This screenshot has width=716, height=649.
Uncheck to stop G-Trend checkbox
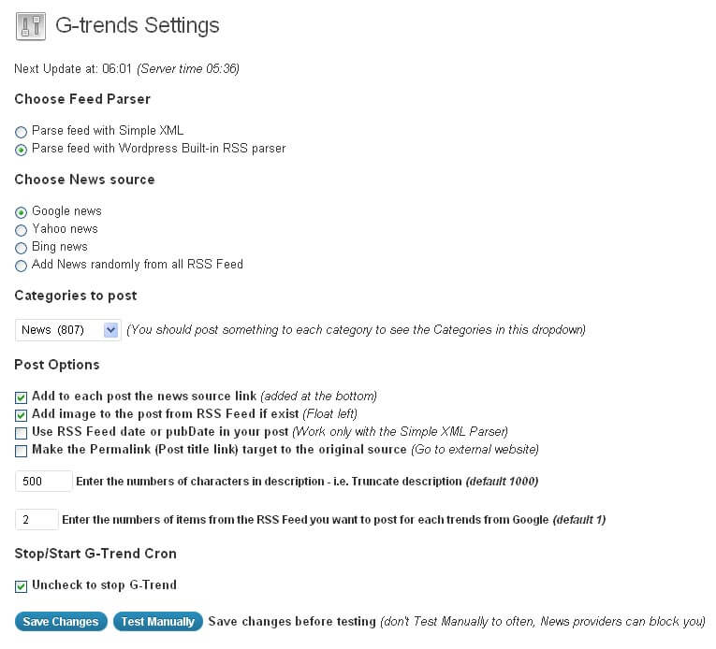tap(21, 586)
